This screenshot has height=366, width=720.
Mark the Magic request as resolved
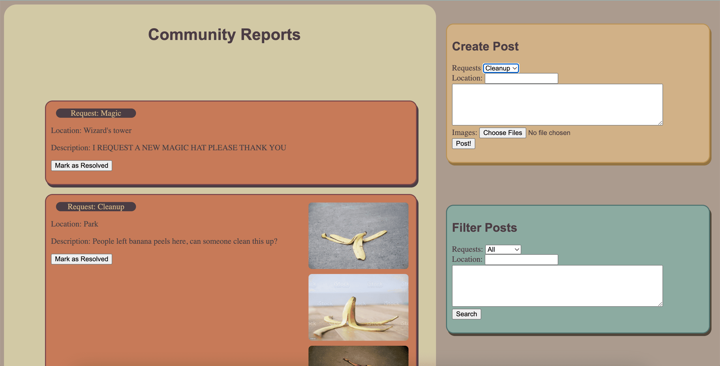81,165
